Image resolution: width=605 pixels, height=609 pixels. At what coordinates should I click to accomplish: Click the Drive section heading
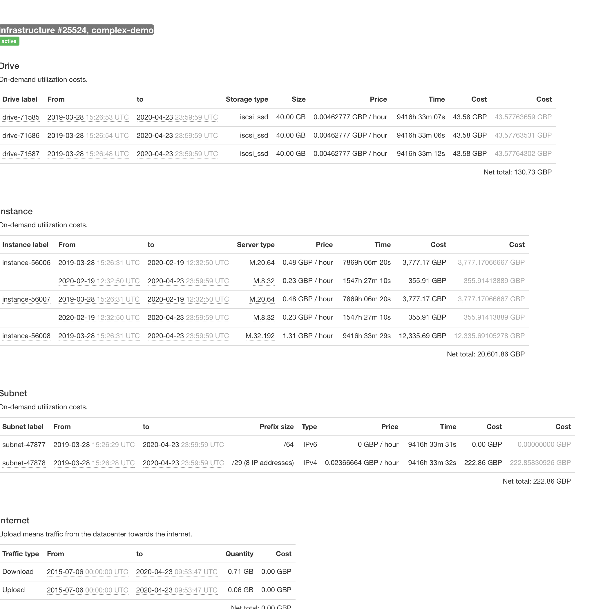[10, 66]
